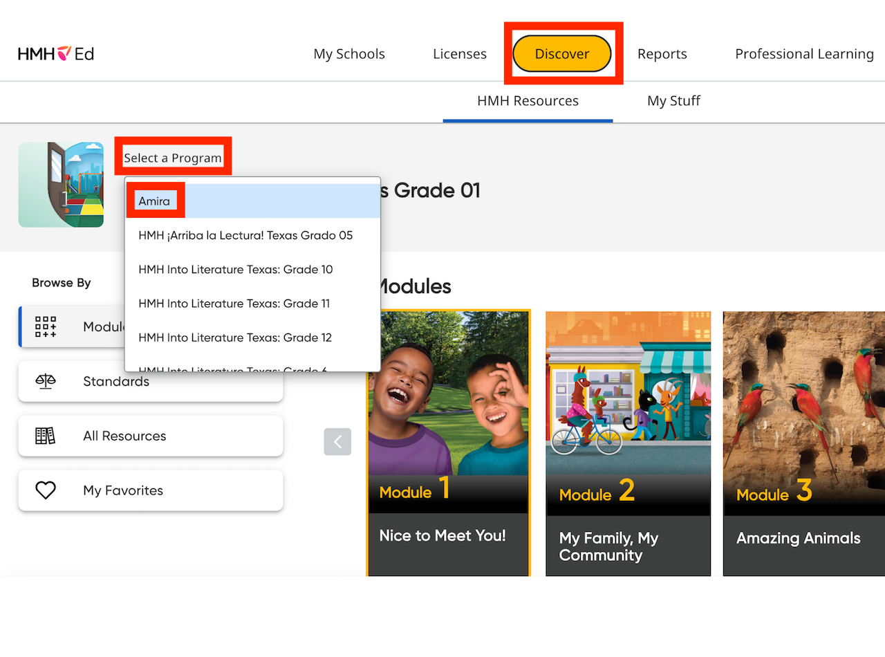Click the Standards scale icon
Image resolution: width=885 pixels, height=657 pixels.
46,380
